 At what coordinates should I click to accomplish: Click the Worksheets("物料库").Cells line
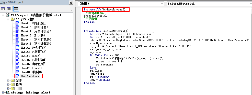(130, 59)
